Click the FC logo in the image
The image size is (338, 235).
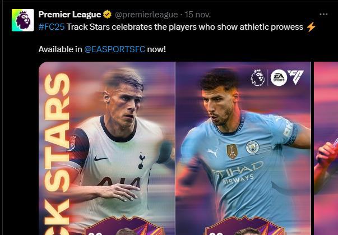(x=295, y=77)
